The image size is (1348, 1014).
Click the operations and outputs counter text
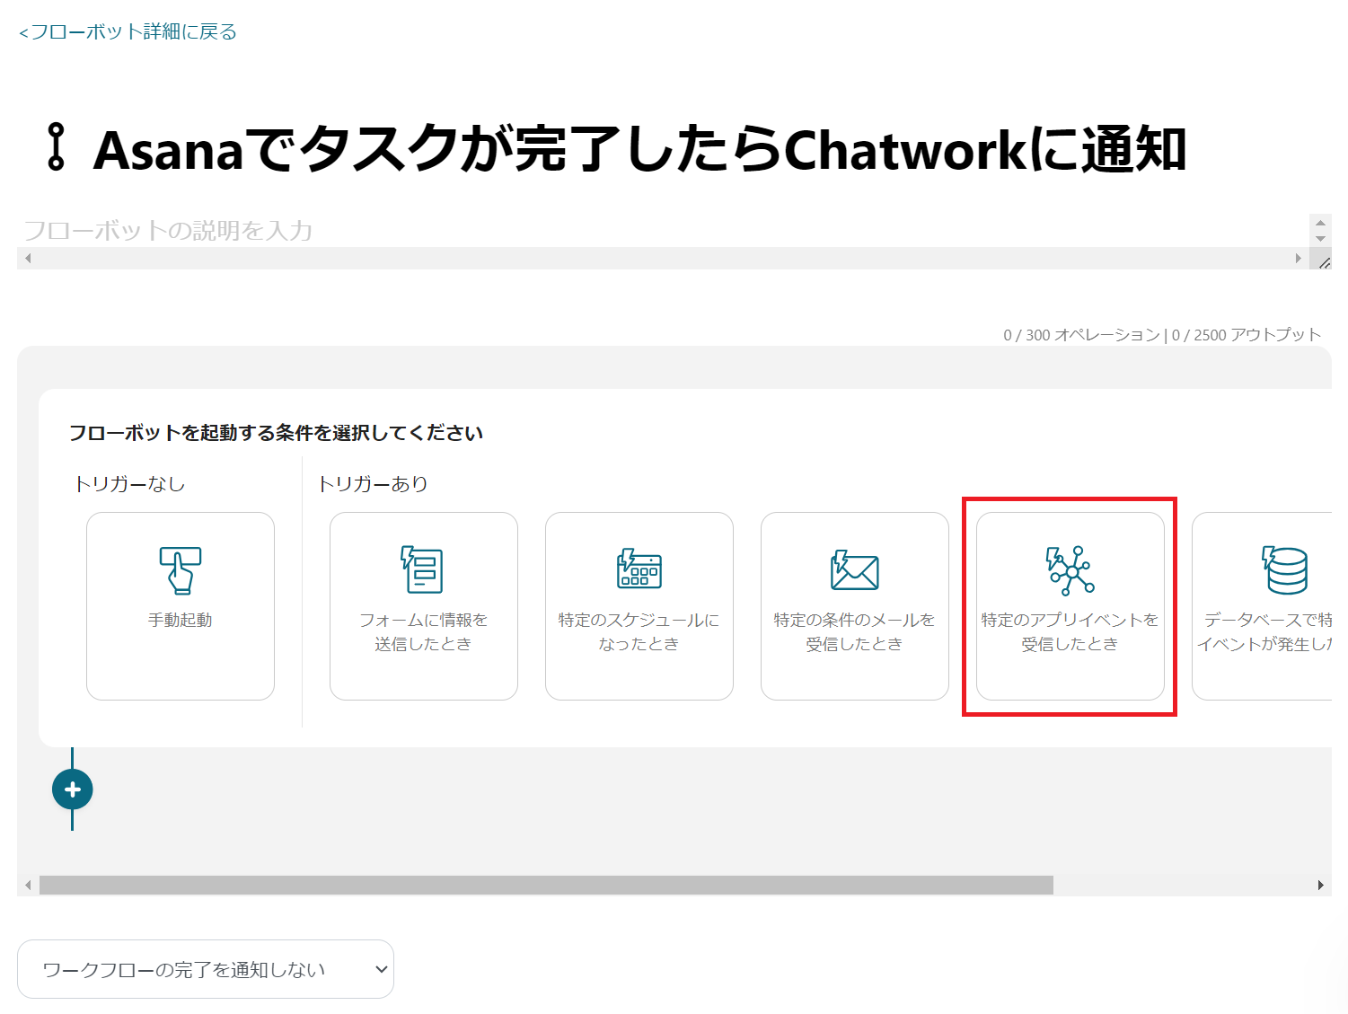(x=1162, y=335)
